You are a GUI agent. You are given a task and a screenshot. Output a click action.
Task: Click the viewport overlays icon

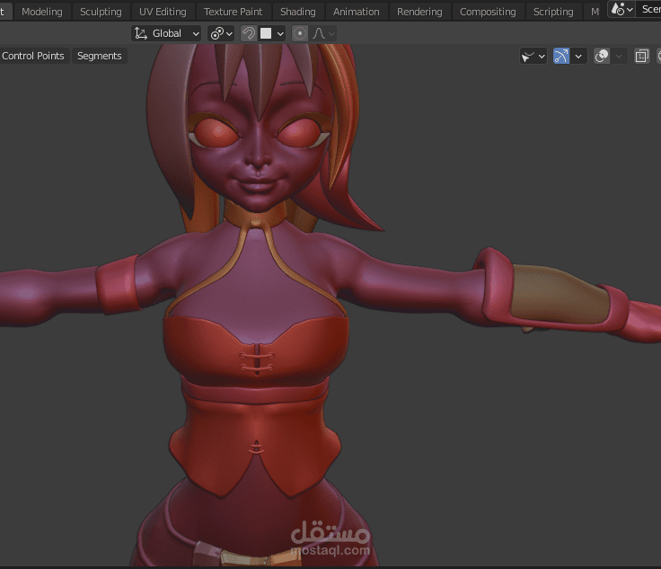[x=602, y=56]
